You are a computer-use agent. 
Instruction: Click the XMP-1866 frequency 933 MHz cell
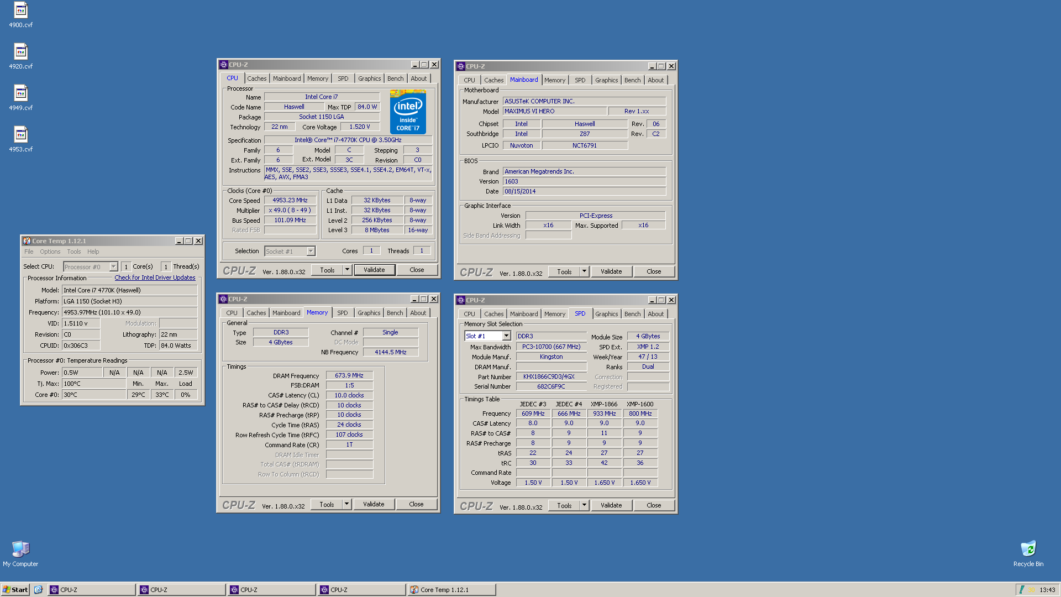(604, 413)
